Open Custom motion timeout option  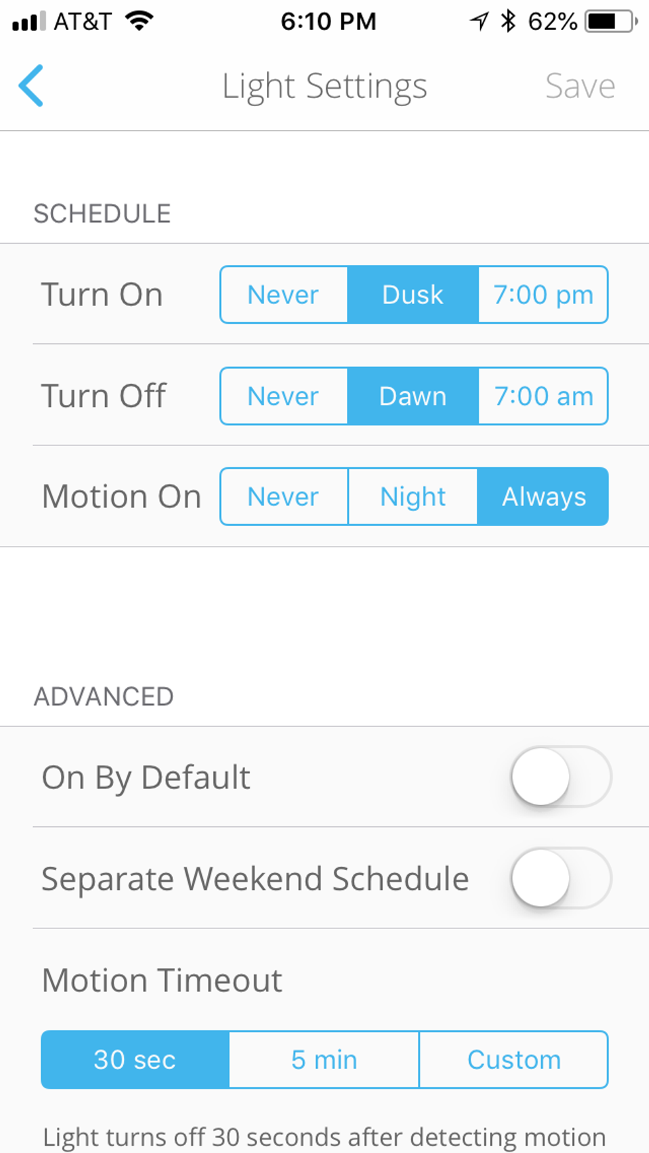[514, 1060]
